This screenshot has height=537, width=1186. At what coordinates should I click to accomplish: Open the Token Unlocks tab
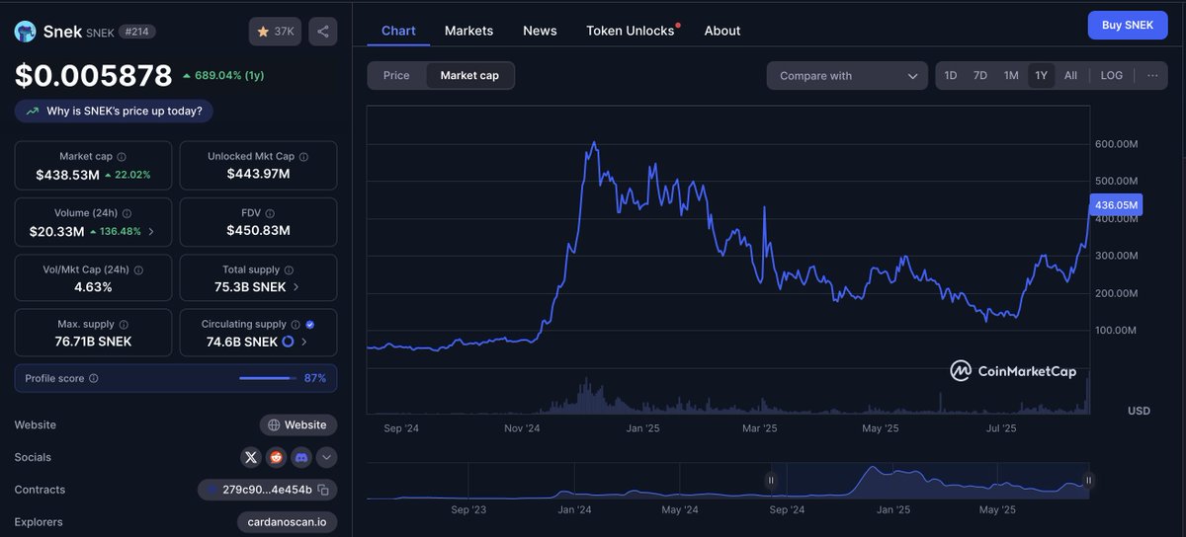click(x=631, y=31)
